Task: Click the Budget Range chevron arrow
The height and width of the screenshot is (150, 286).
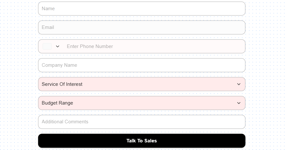Action: click(239, 103)
